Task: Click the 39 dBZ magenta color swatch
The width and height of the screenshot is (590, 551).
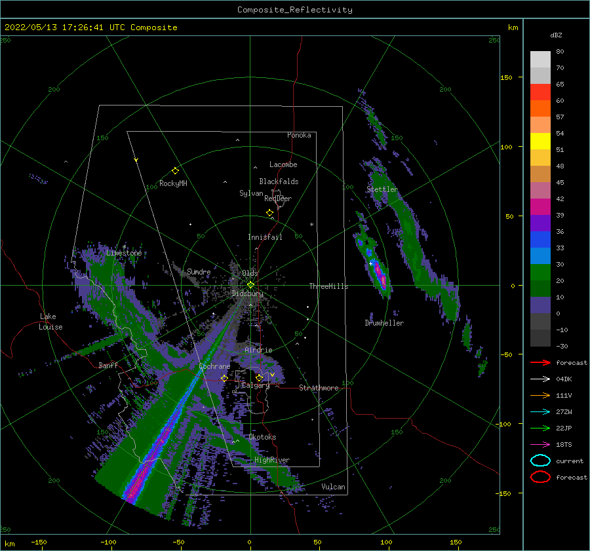Action: click(540, 207)
